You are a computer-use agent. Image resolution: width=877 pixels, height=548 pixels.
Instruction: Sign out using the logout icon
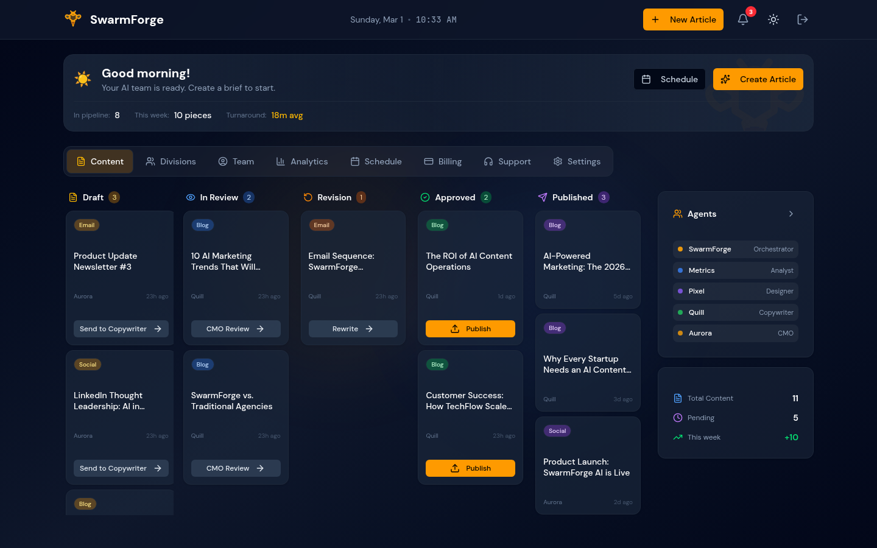click(803, 19)
